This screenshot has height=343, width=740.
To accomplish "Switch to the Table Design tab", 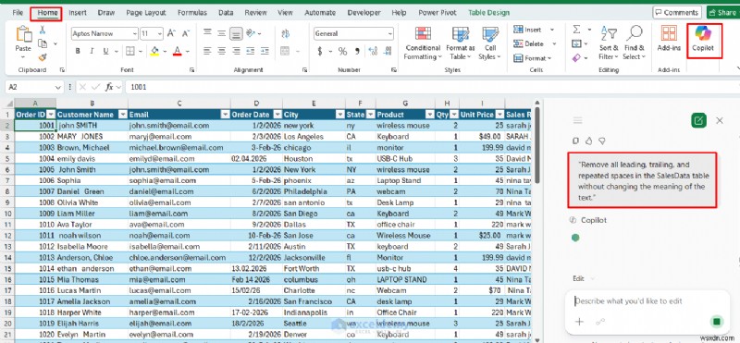I will [x=488, y=13].
